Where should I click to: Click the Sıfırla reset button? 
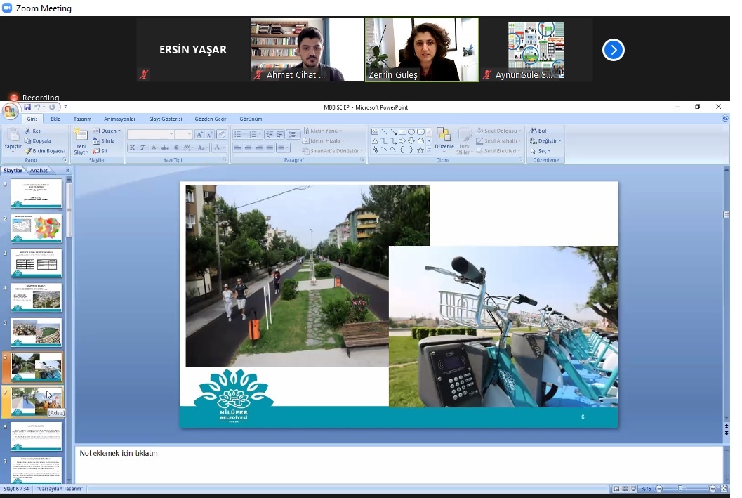pos(104,141)
